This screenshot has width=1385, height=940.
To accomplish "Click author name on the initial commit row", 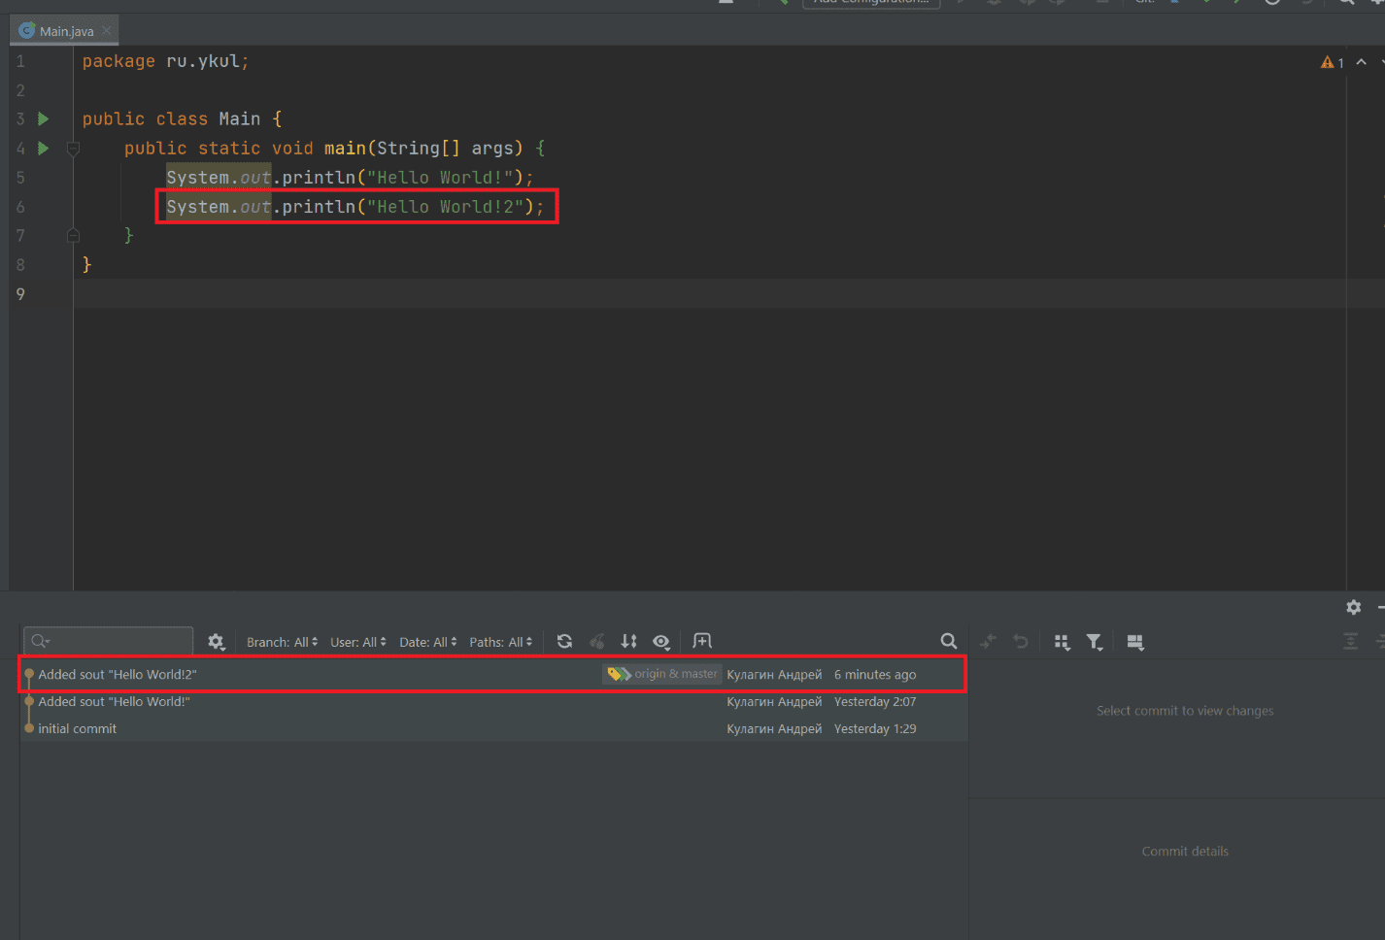I will (x=774, y=728).
